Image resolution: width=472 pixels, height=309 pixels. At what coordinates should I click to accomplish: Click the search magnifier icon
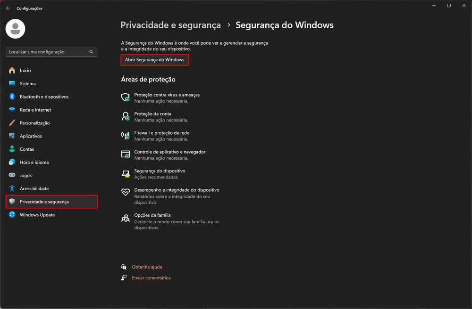91,52
